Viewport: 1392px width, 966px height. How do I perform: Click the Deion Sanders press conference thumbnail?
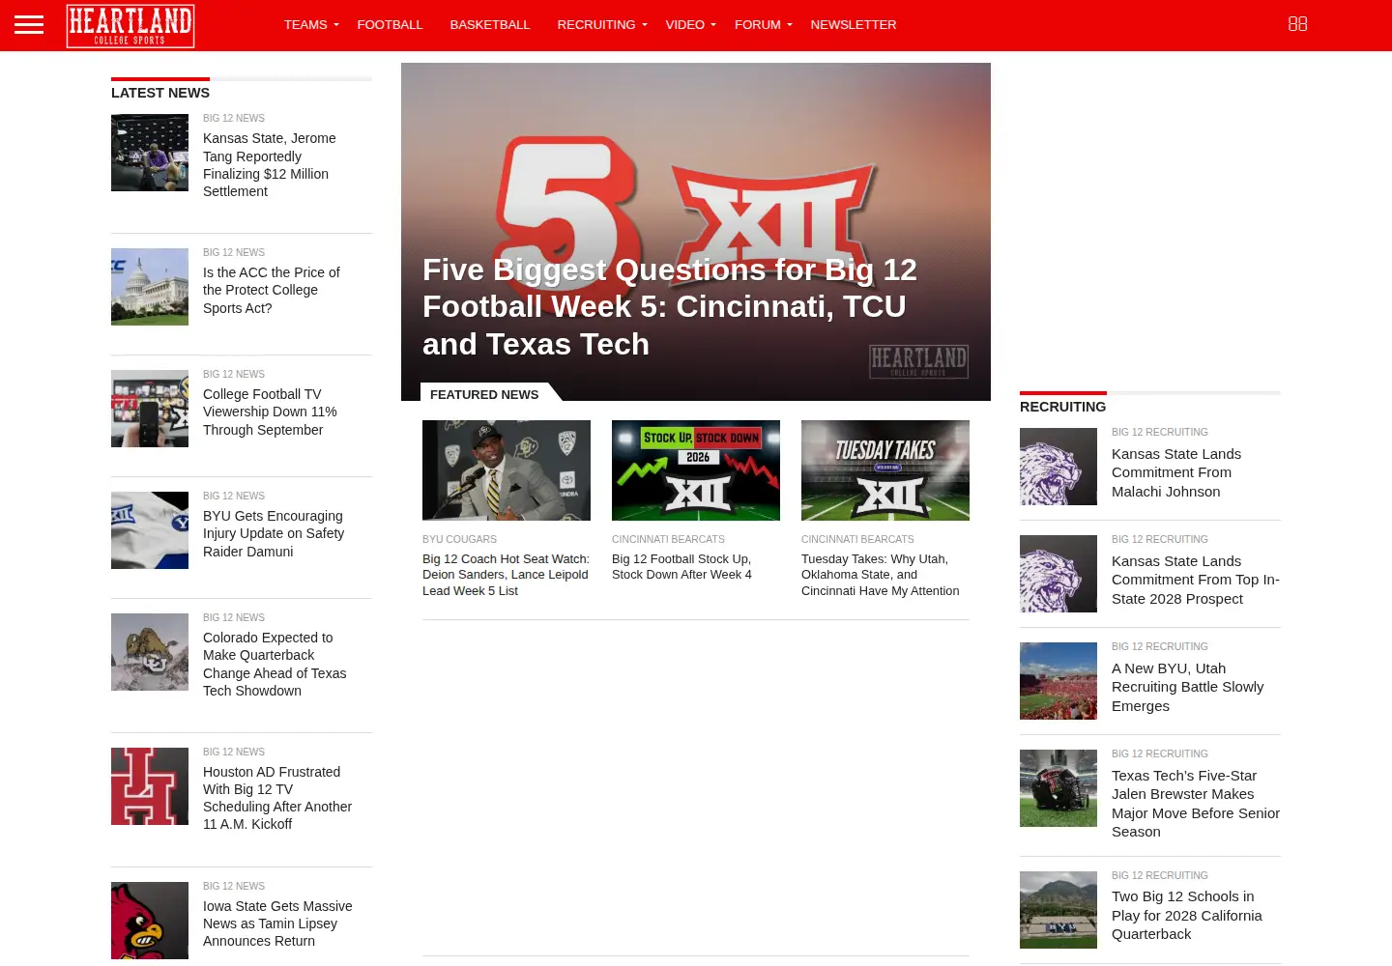(x=507, y=470)
